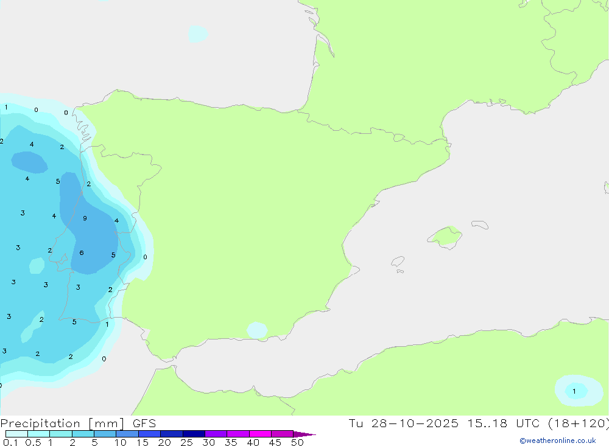Click the "0.5" legend scale label
This screenshot has width=609, height=446.
point(33,442)
